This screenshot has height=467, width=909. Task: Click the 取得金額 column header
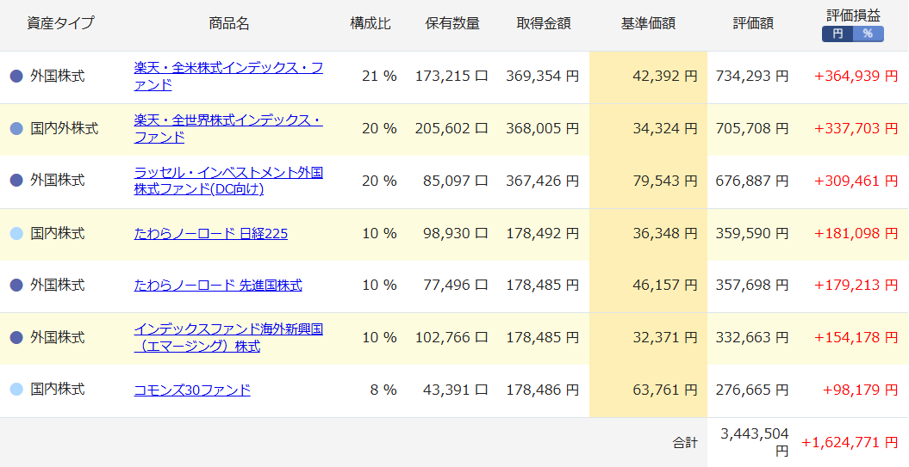tap(544, 24)
